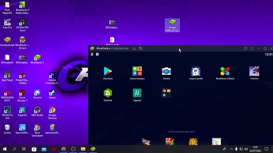Open volume control in system tray
273x153 pixels.
click(246, 149)
